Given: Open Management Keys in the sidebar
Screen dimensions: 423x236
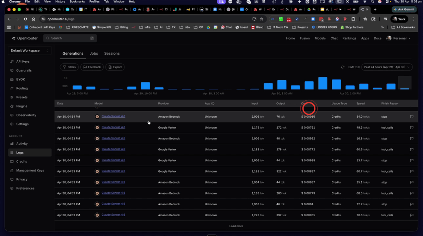Looking at the screenshot, I should point(30,170).
